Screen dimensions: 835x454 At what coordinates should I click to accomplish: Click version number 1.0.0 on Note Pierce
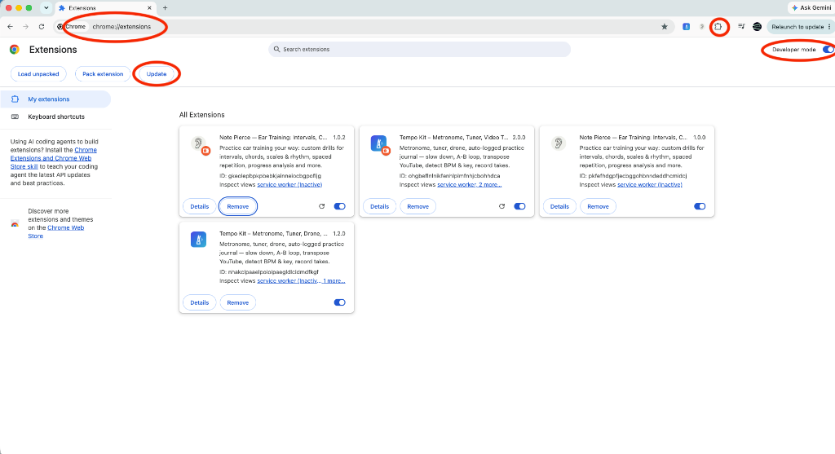699,137
